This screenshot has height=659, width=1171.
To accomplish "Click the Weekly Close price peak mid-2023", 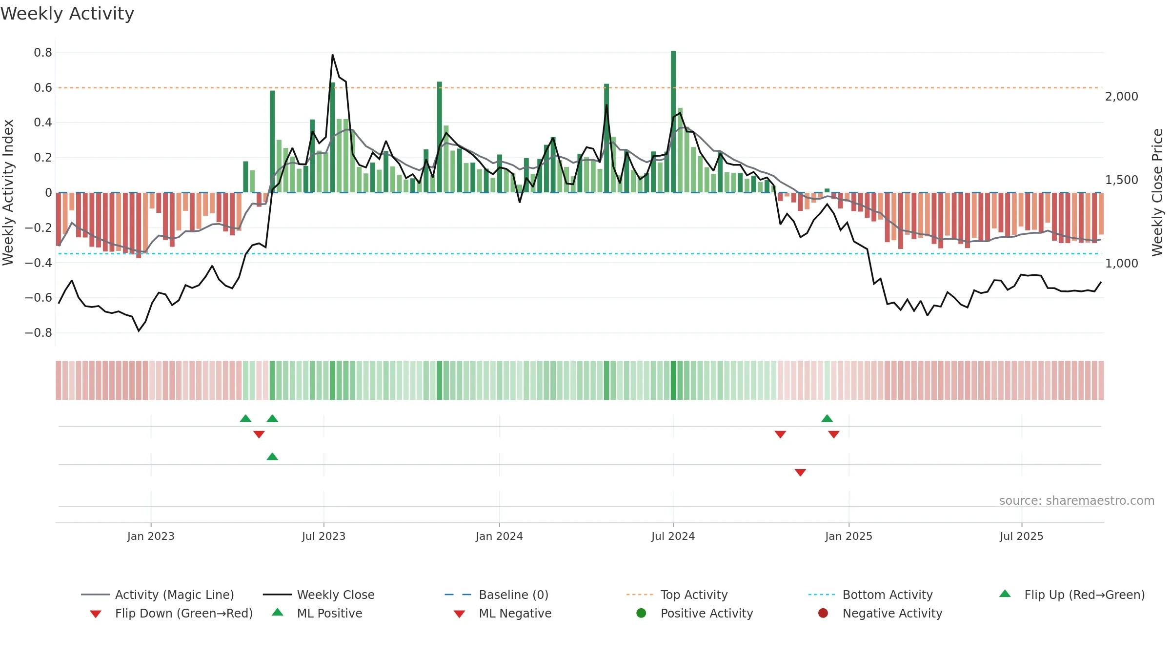I will tap(332, 55).
